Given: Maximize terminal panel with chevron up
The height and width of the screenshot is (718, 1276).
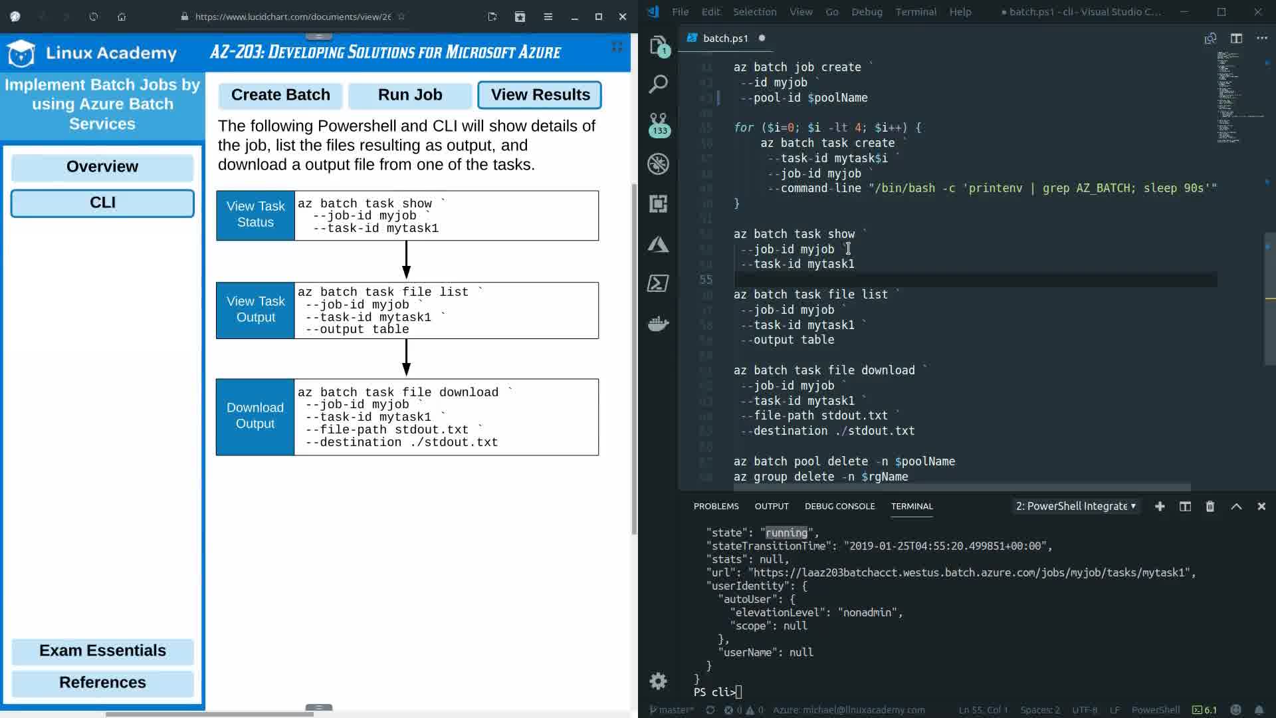Looking at the screenshot, I should (x=1236, y=507).
